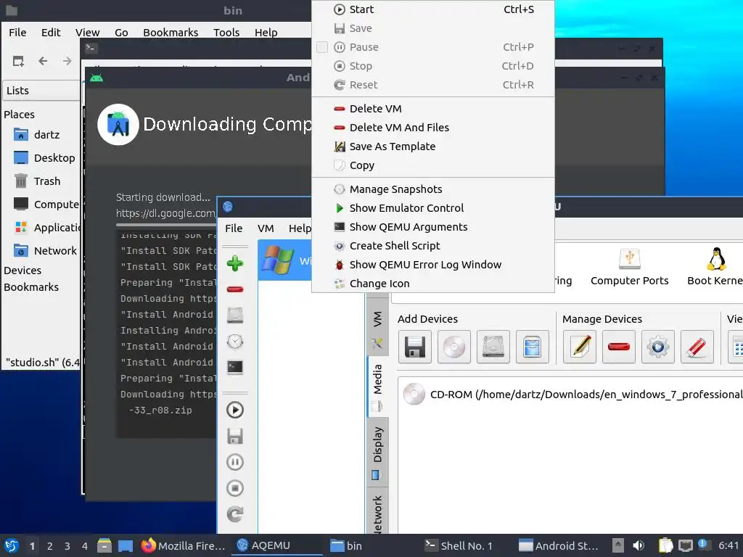This screenshot has width=743, height=557.
Task: Click the Pause icon in AQEMU sidebar
Action: click(x=235, y=462)
